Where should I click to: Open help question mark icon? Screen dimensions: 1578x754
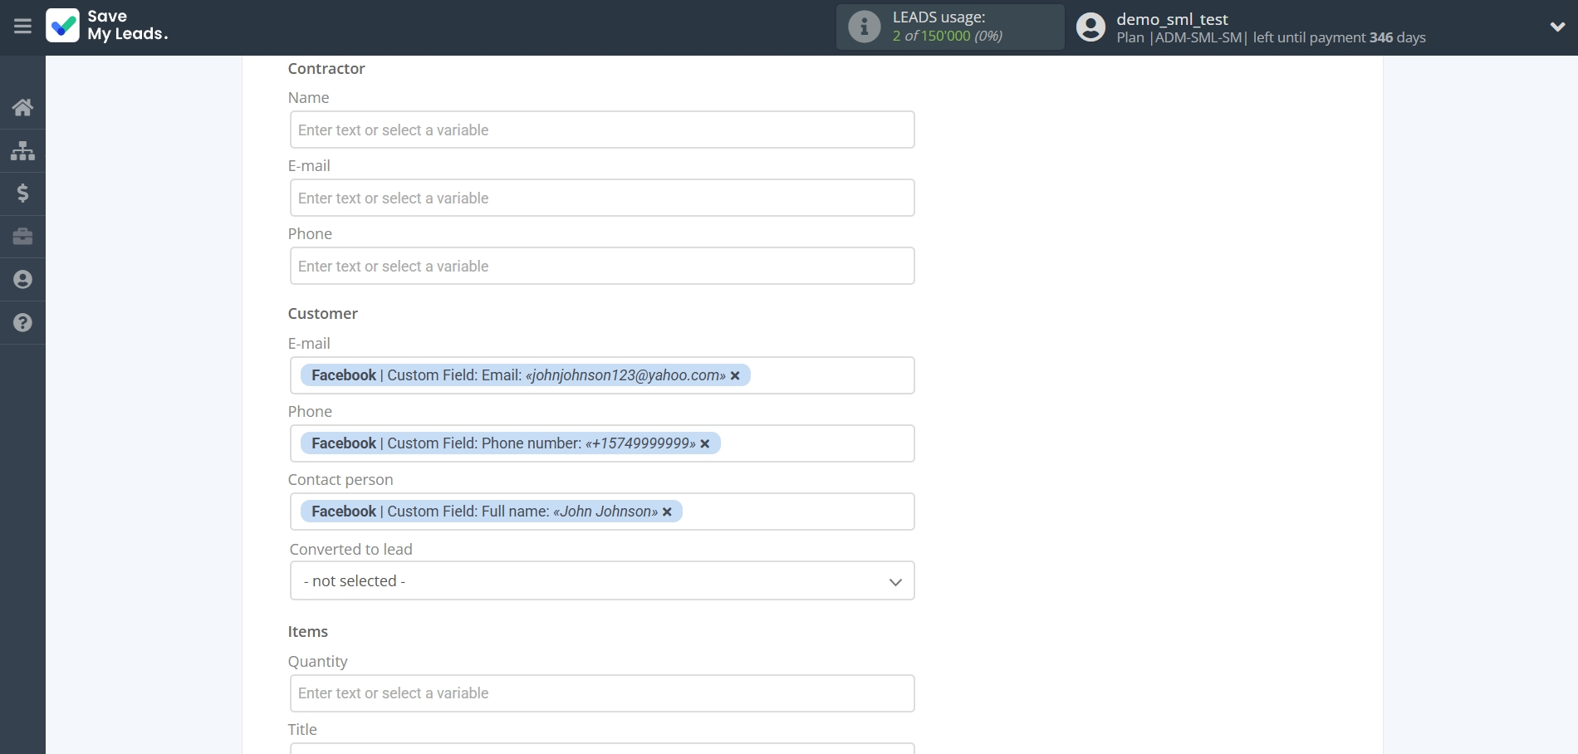(x=22, y=323)
